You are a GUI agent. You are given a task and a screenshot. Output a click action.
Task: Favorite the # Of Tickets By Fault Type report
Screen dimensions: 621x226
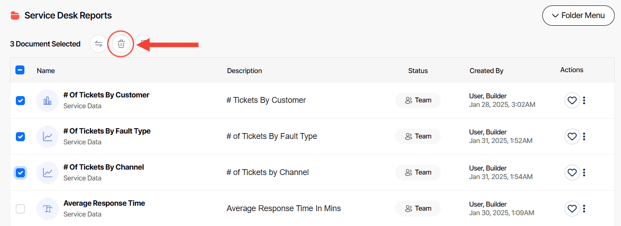pyautogui.click(x=572, y=136)
